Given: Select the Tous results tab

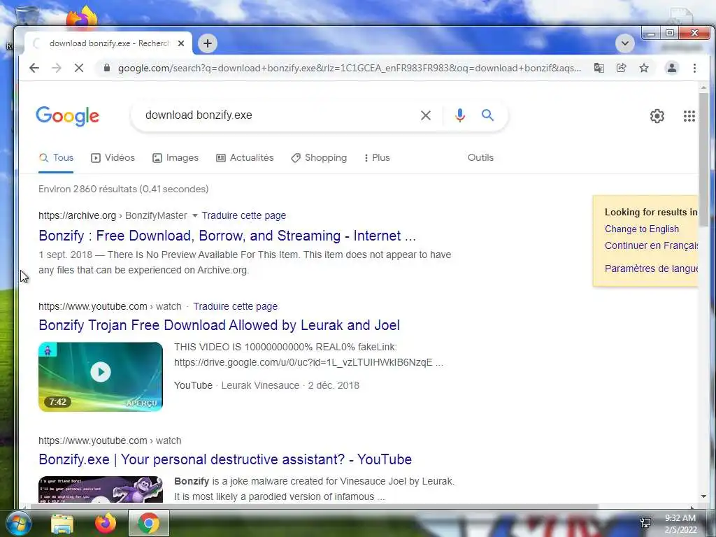Looking at the screenshot, I should 56,158.
